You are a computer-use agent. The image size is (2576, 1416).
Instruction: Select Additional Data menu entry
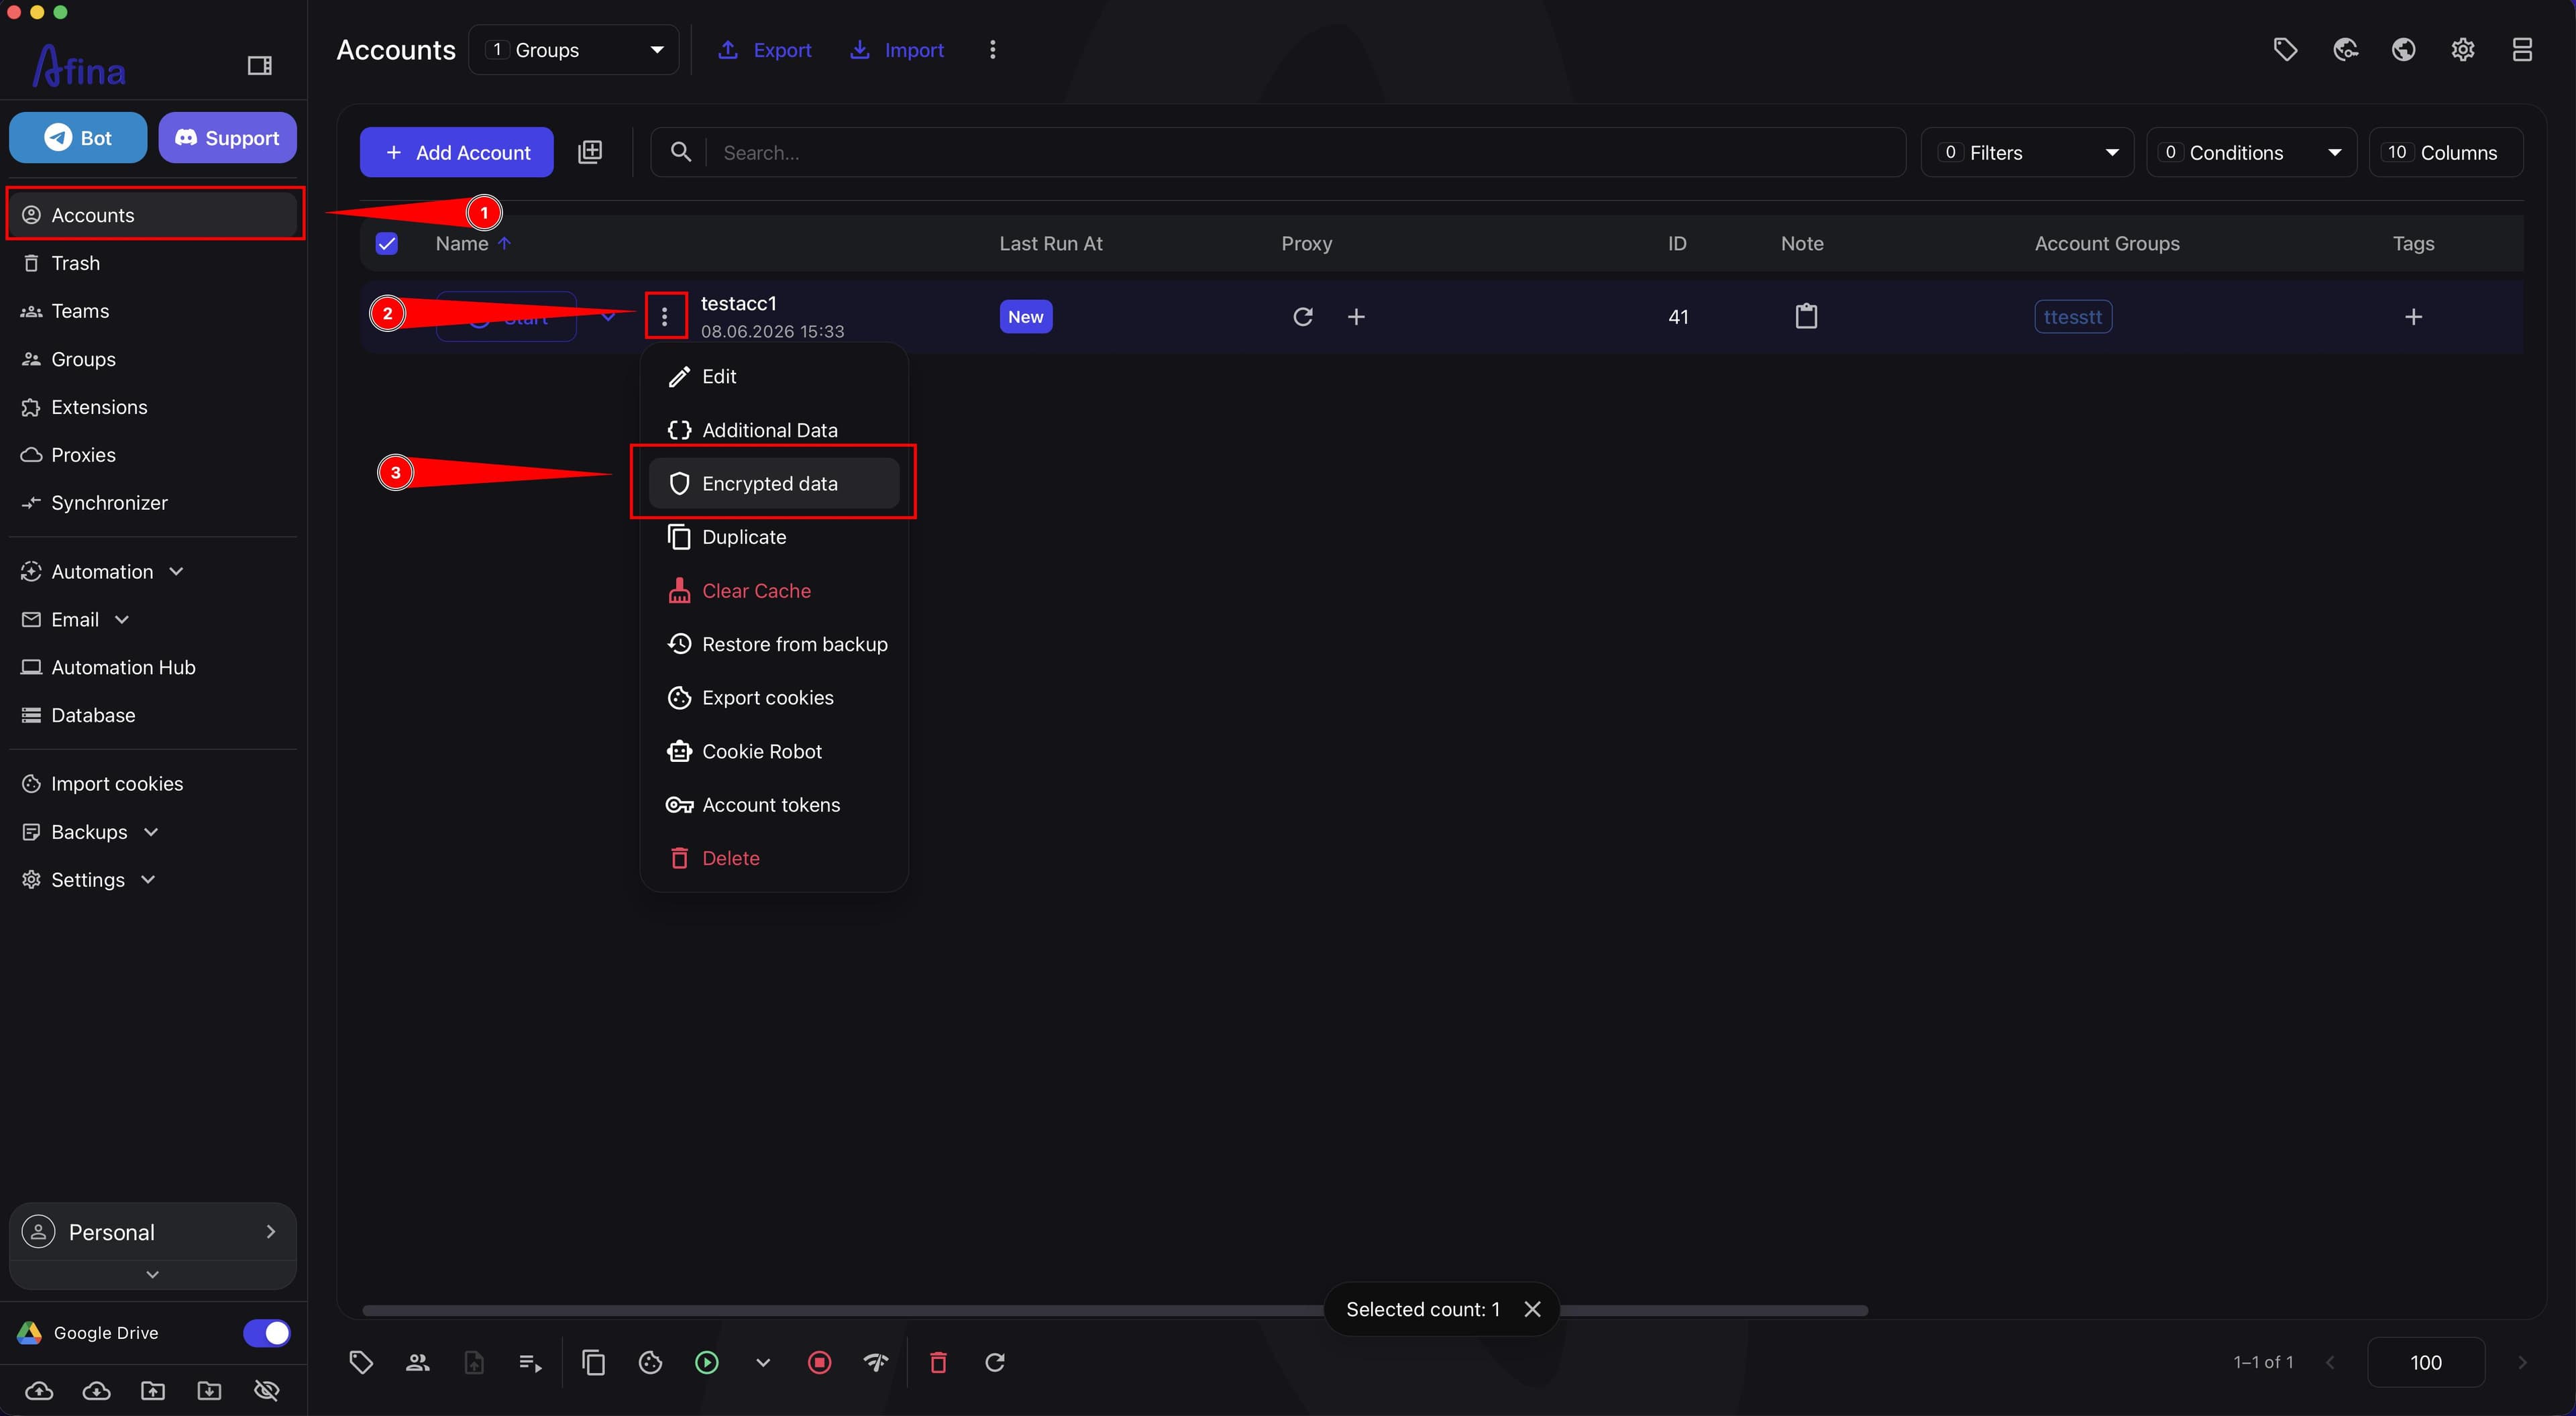coord(774,430)
